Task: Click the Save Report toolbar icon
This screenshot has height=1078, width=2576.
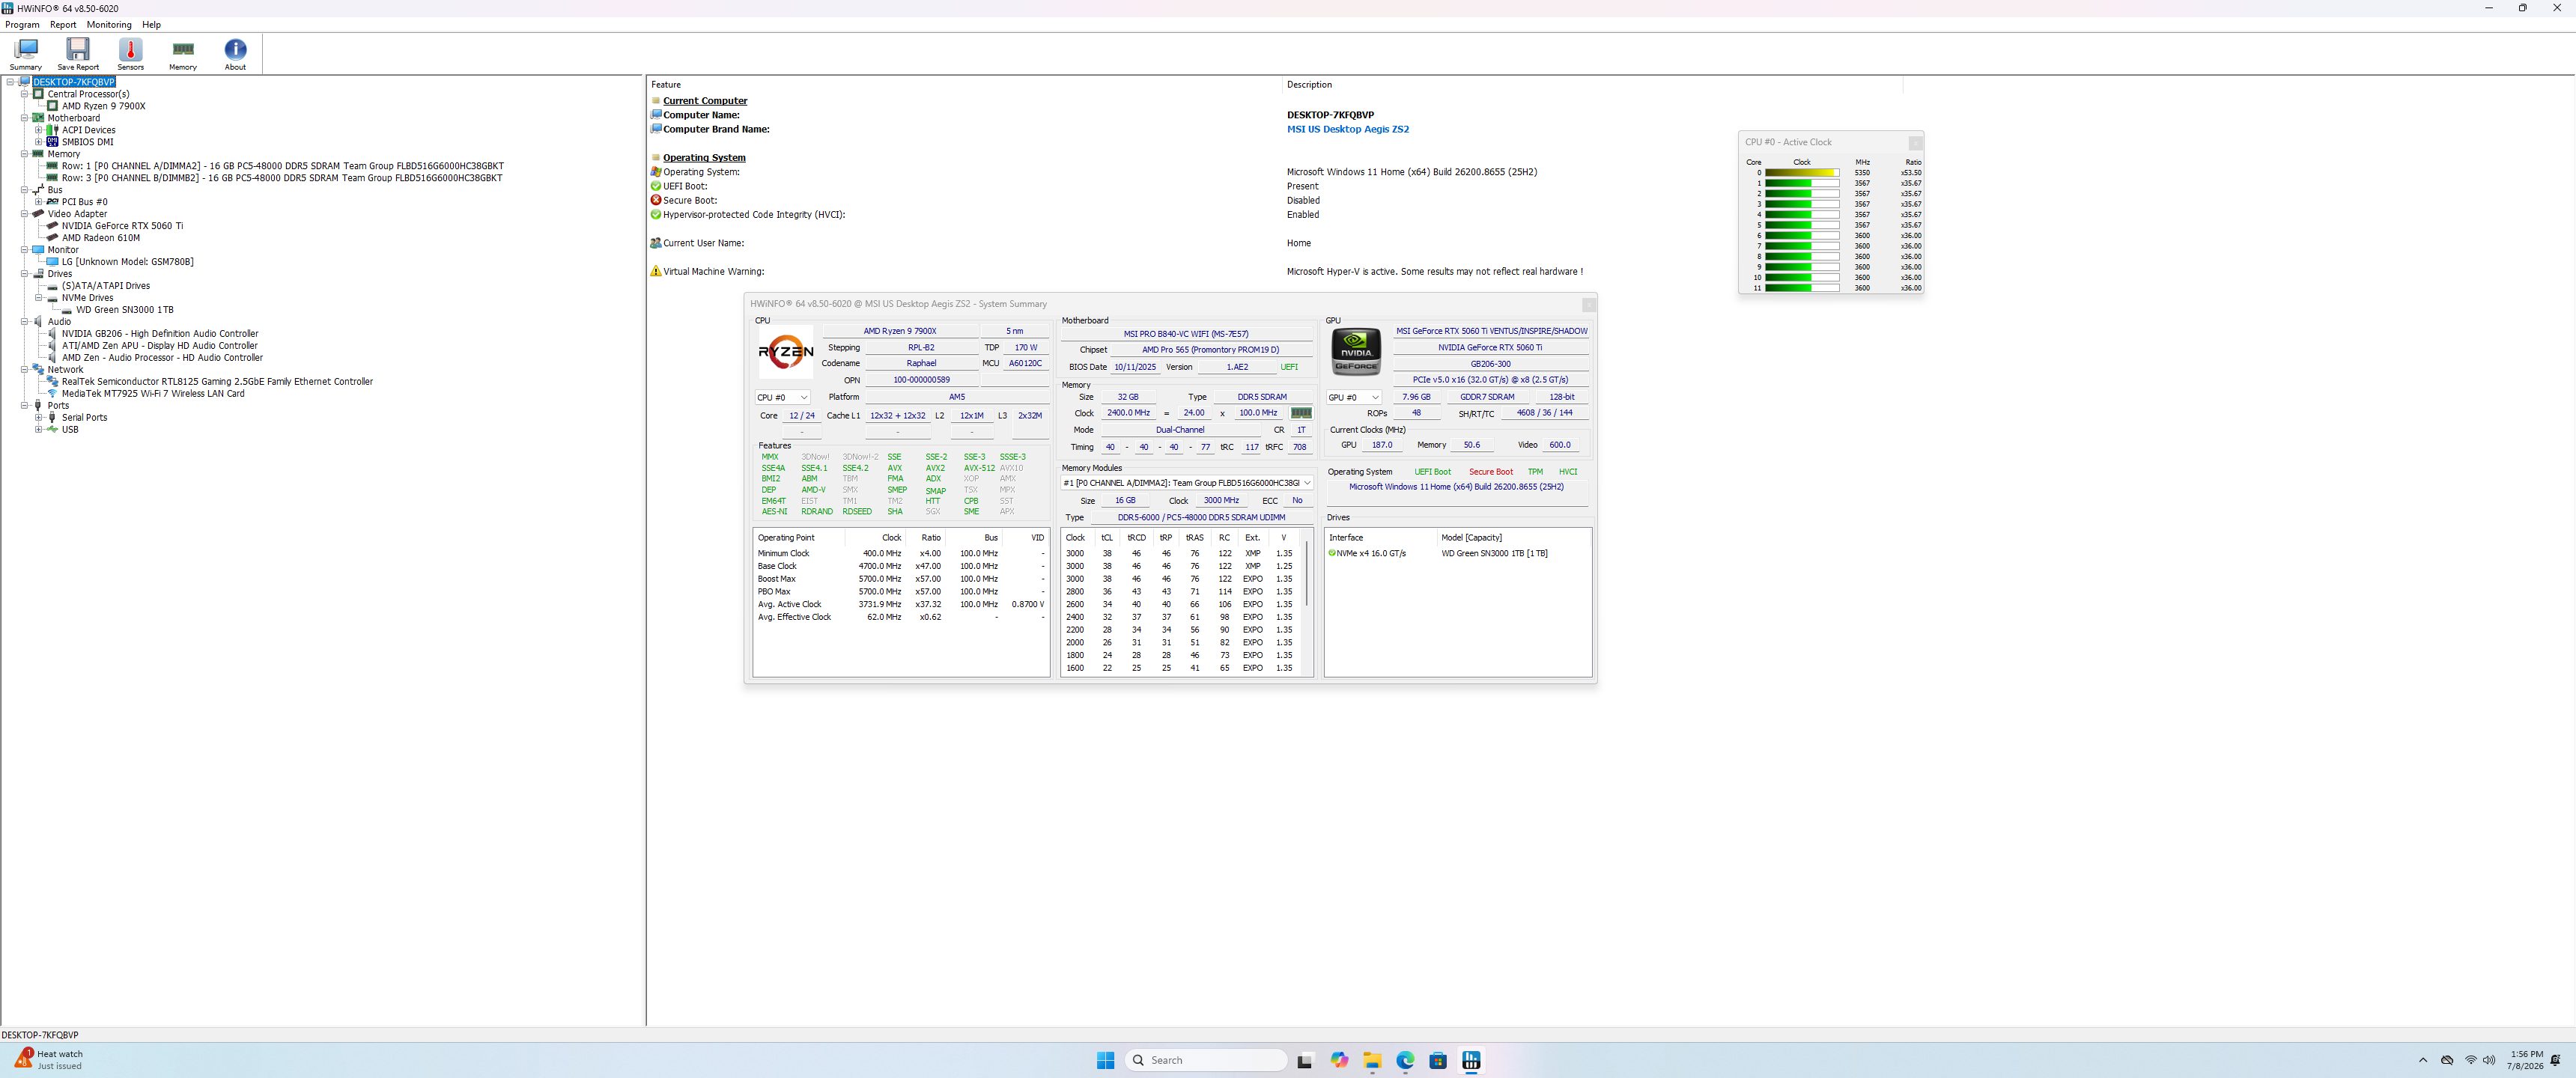Action: click(78, 54)
